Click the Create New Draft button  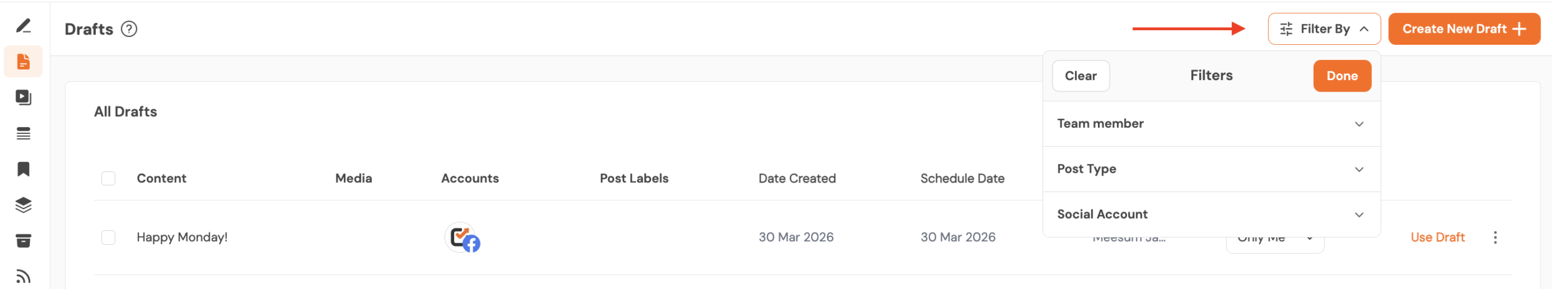(x=1463, y=29)
